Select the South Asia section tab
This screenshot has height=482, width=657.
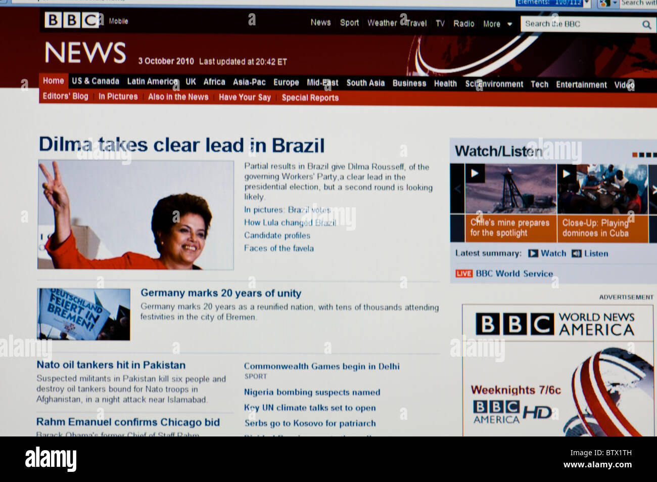coord(365,83)
